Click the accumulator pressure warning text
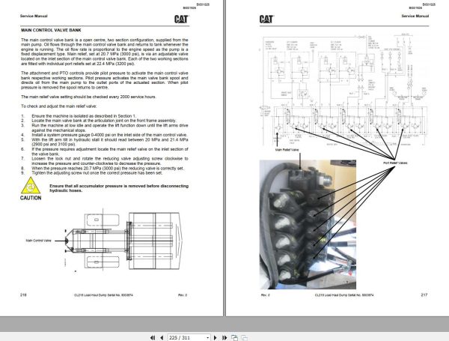This screenshot has height=341, width=449. (119, 188)
